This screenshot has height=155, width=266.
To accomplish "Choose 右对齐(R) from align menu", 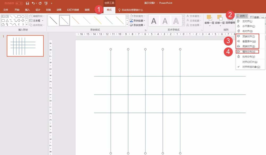I will [250, 31].
